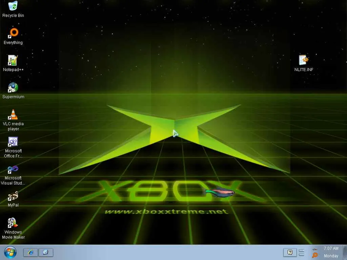The height and width of the screenshot is (260, 347).
Task: Select the Microsoft Office FrontPage shortcut
Action: tap(13, 148)
